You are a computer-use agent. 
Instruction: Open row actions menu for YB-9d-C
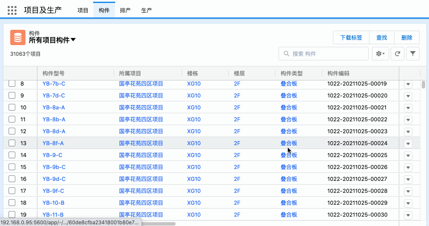click(x=408, y=180)
